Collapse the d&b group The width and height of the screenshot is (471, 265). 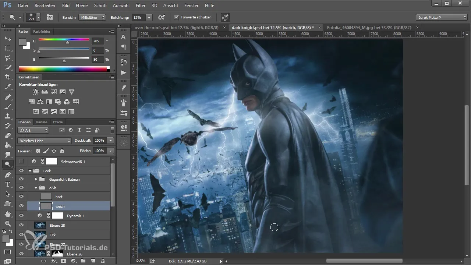click(36, 188)
